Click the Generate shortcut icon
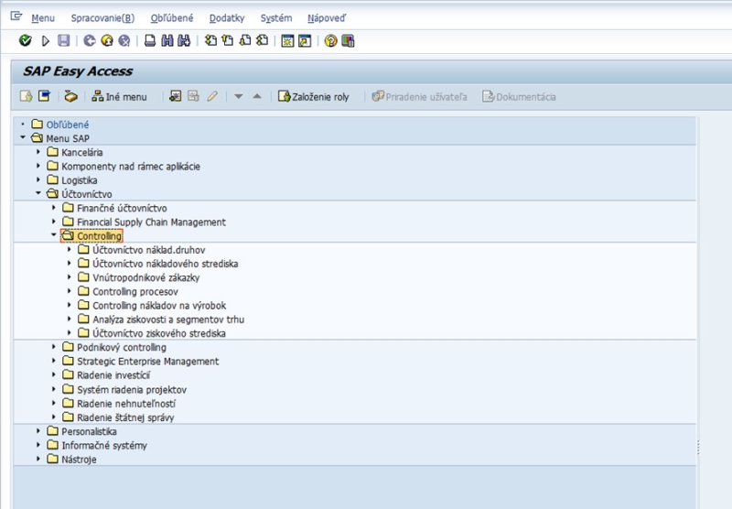This screenshot has height=509, width=732. (x=305, y=41)
